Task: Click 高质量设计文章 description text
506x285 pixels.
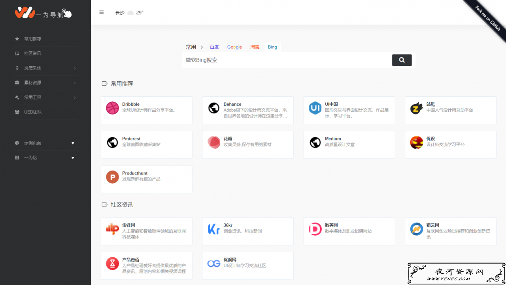Action: pyautogui.click(x=340, y=145)
